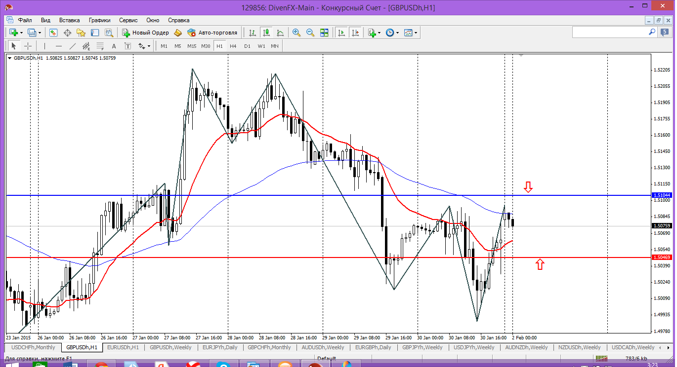Expand the New Chart dropdown arrow

[21, 33]
